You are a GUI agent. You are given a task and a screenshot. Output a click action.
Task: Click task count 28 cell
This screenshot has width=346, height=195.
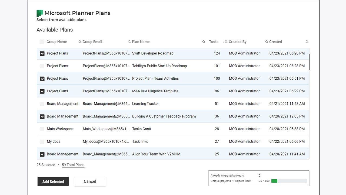click(x=217, y=129)
